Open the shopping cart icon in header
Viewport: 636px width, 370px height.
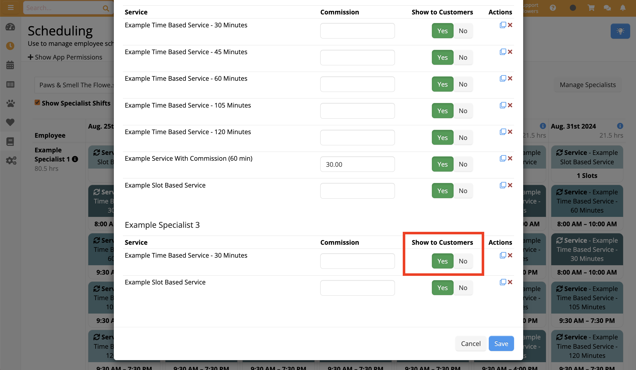(591, 8)
